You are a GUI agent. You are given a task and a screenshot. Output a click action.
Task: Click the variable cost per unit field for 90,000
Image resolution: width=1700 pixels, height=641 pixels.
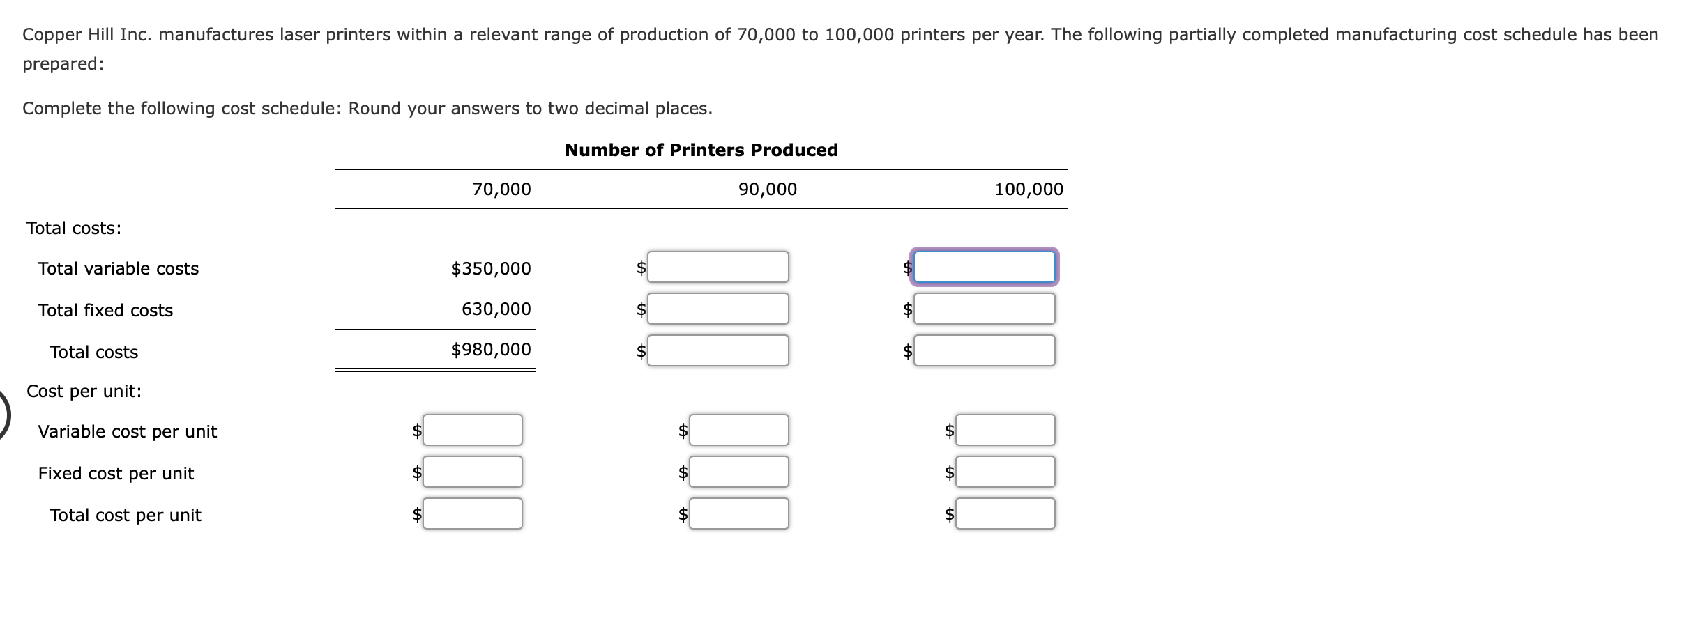click(x=738, y=431)
